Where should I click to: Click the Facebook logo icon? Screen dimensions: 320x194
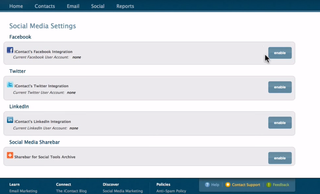10,50
